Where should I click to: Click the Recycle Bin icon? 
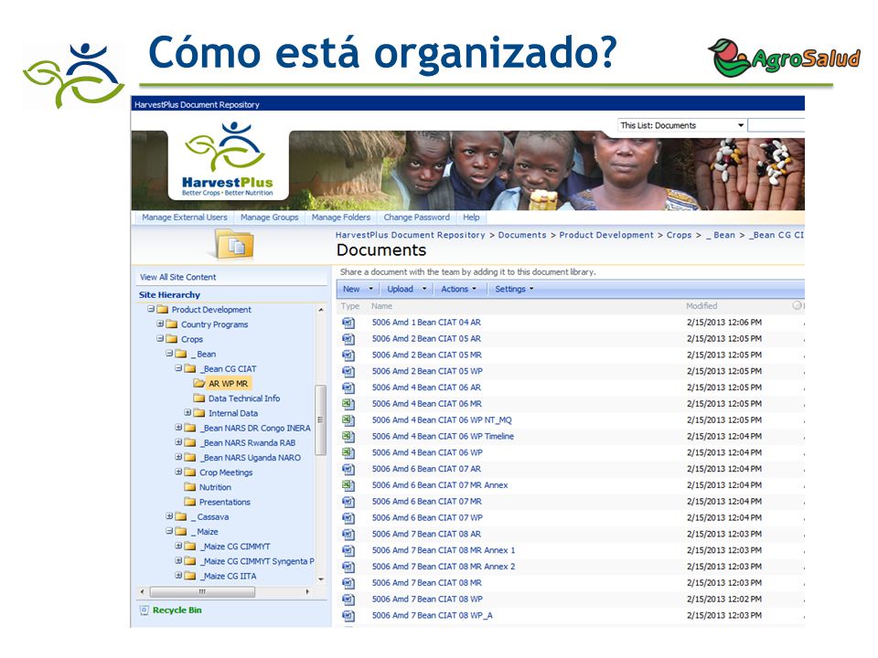click(144, 610)
